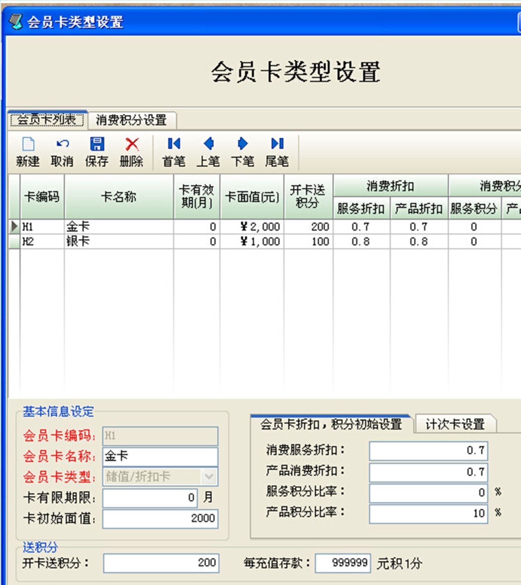Click the 会员卡编码 field showing H1
This screenshot has width=521, height=585.
tap(160, 436)
